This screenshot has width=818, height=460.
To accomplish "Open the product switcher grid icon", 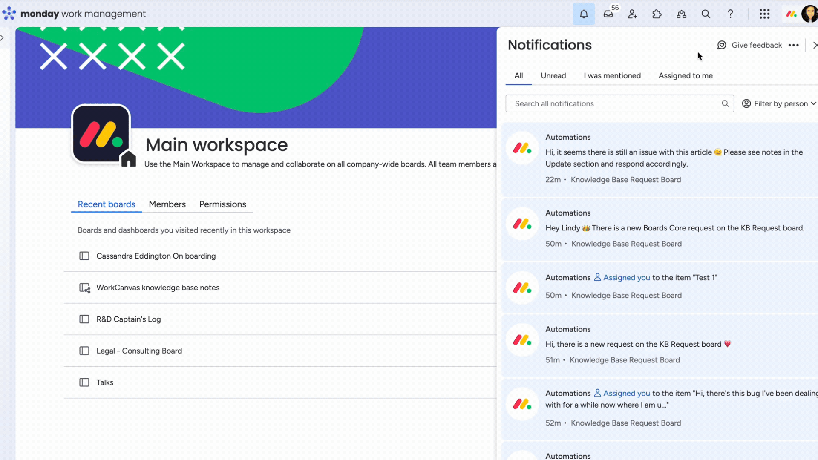I will click(765, 14).
